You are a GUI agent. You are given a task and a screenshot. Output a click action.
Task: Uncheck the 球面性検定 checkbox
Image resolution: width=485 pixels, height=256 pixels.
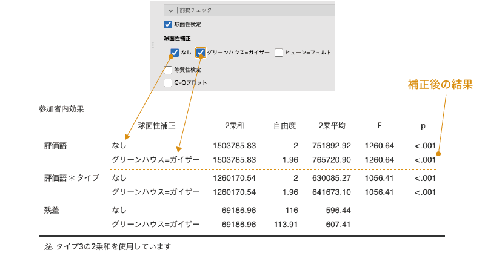(x=168, y=25)
